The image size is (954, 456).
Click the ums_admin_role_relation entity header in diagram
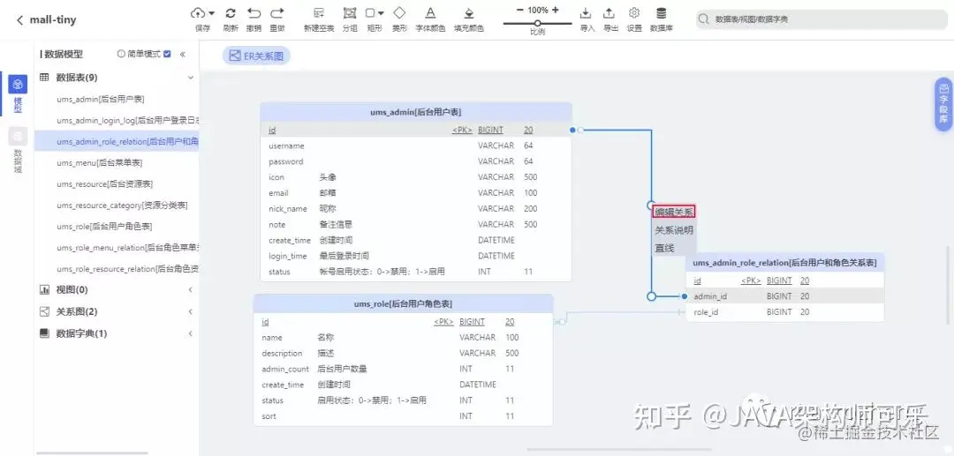tap(785, 263)
